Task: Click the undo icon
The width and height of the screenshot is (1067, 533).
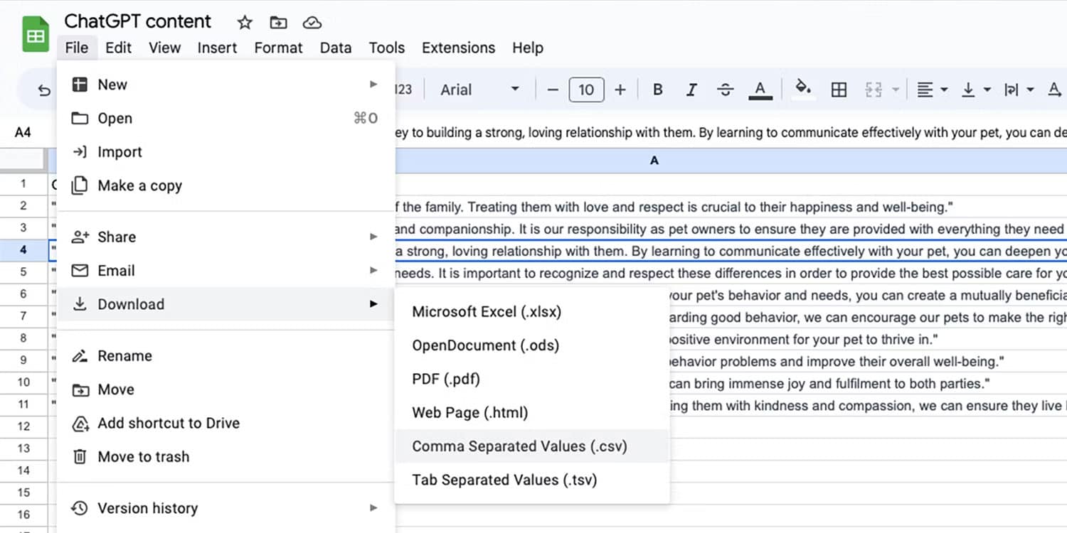Action: click(44, 90)
